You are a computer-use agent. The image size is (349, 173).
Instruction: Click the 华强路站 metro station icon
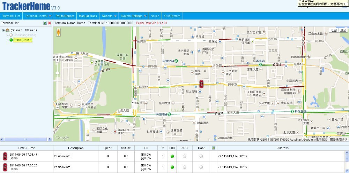pyautogui.click(x=169, y=114)
